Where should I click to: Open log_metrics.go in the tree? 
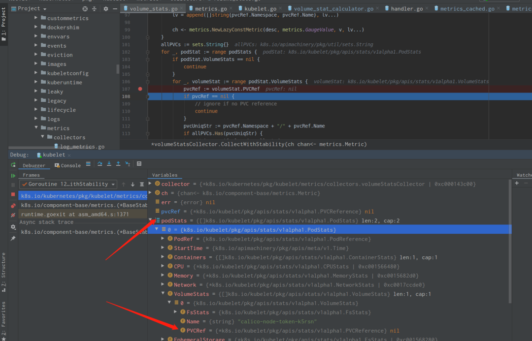79,147
